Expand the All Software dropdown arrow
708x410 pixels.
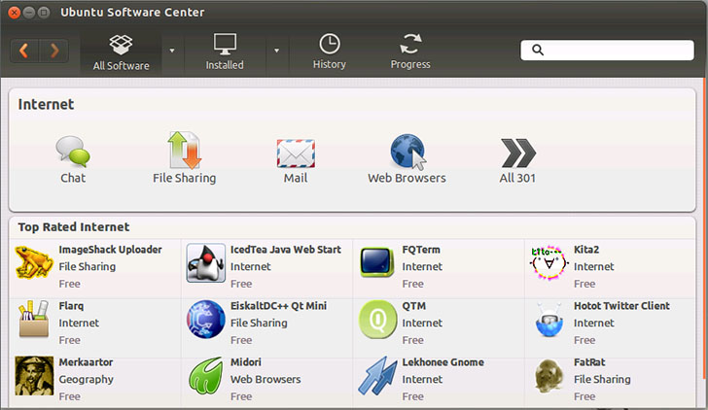(172, 51)
